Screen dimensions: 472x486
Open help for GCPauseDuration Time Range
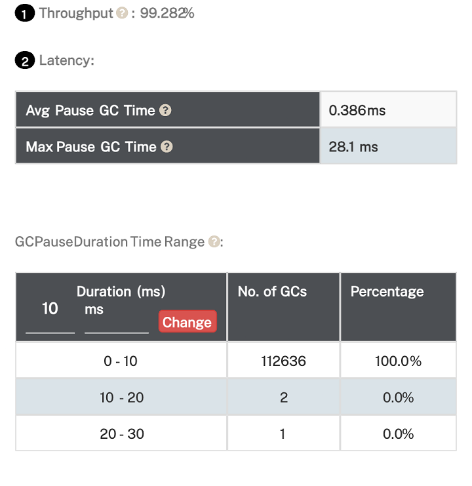(x=214, y=241)
